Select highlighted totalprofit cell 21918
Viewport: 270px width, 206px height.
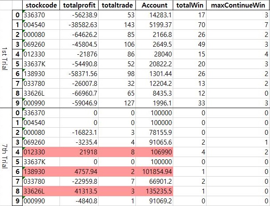point(79,152)
